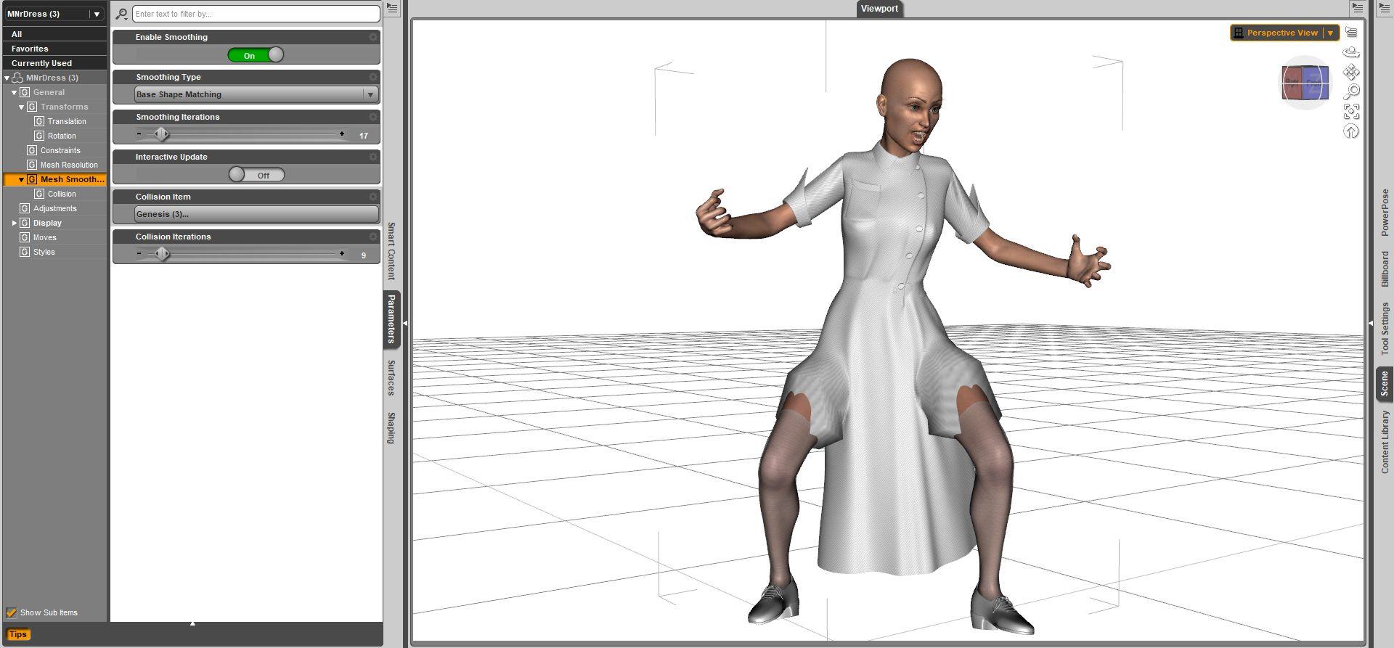Open the Smoothing Type dropdown
Image resolution: width=1394 pixels, height=648 pixels.
click(x=256, y=94)
